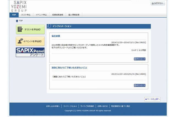The image size is (176, 117).
Task: Download the 偏差値表 file
Action: coord(140,59)
